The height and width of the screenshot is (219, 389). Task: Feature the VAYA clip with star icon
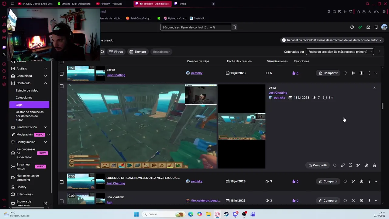366,165
